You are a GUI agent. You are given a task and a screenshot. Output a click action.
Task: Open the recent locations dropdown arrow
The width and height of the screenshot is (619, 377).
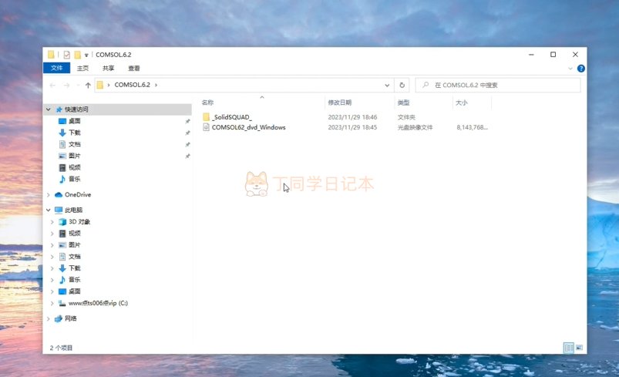(78, 85)
